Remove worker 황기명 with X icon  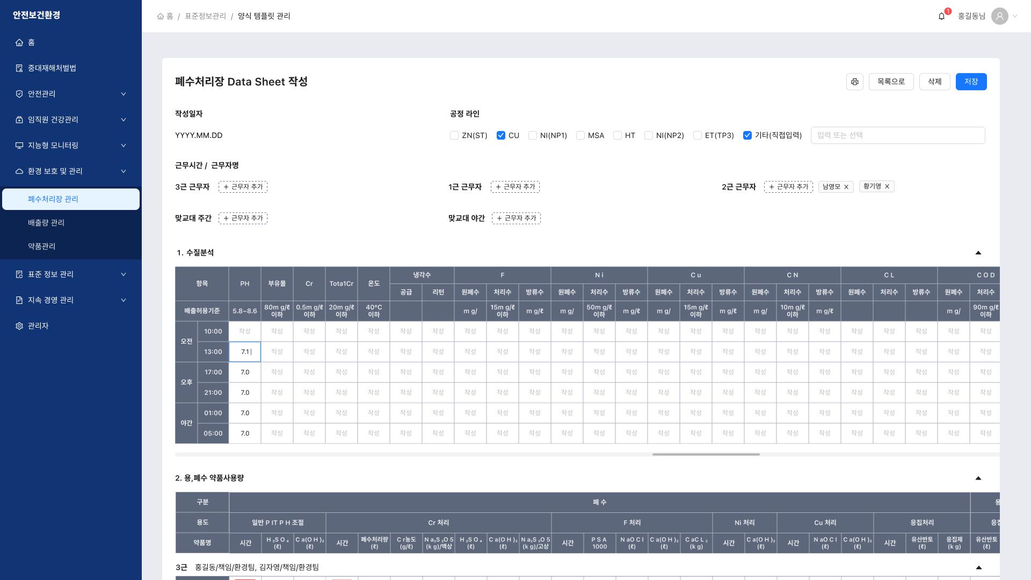tap(887, 186)
